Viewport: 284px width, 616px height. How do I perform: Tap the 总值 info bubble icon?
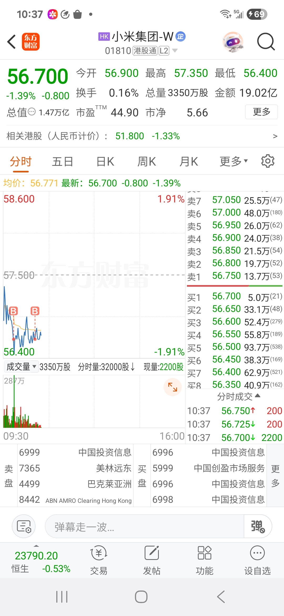(x=32, y=112)
